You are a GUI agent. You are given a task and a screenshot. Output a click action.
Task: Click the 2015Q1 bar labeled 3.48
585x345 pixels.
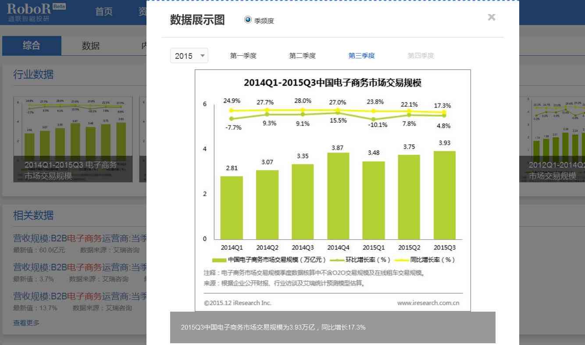[374, 200]
